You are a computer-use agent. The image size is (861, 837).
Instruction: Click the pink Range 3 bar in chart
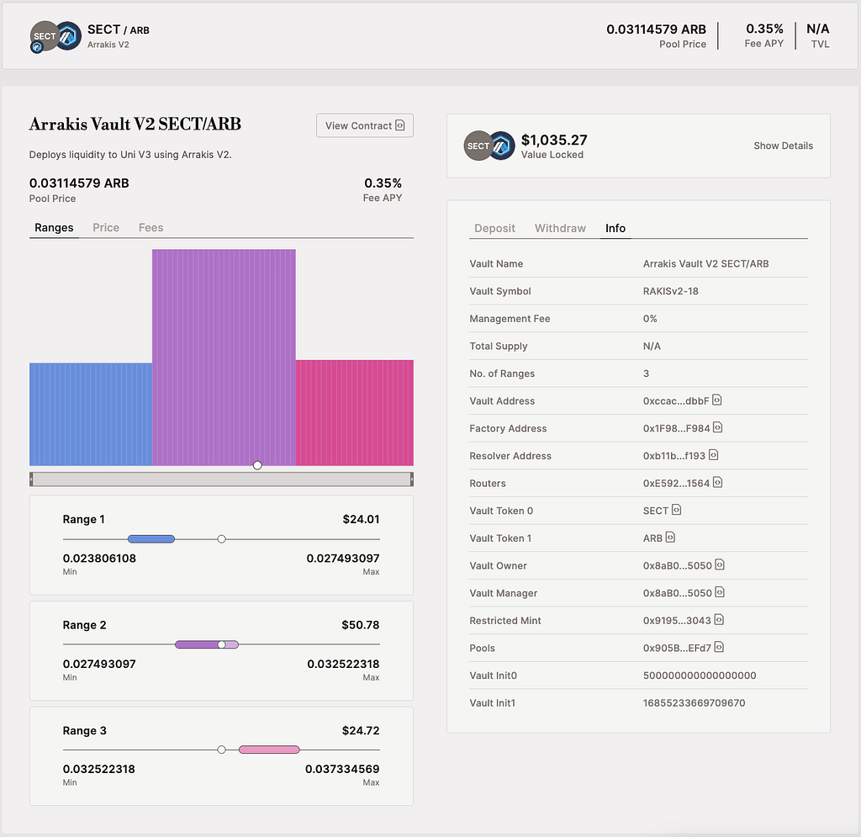click(x=355, y=412)
